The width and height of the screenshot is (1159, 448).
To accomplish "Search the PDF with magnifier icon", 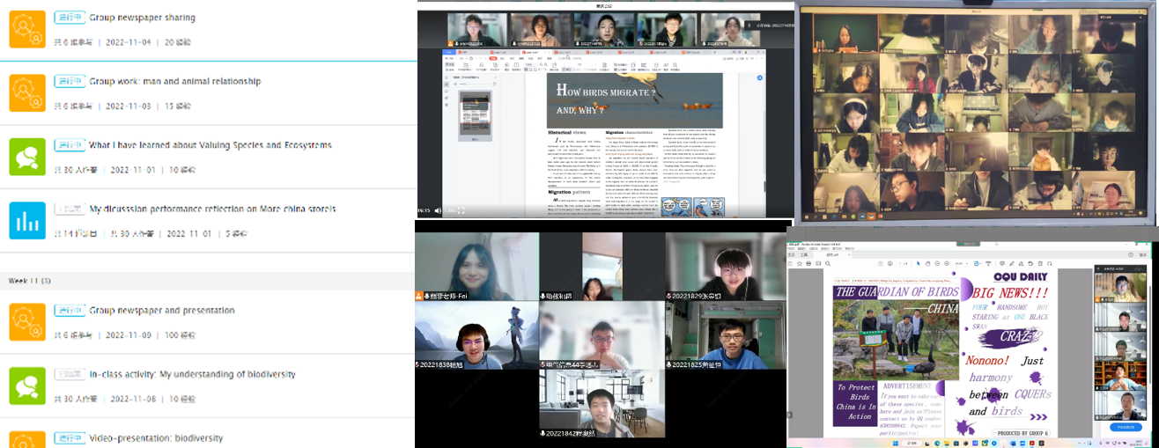I will 828,263.
